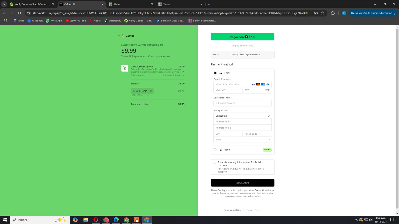399x224 pixels.
Task: Click the Full name on card field
Action: tap(242, 103)
